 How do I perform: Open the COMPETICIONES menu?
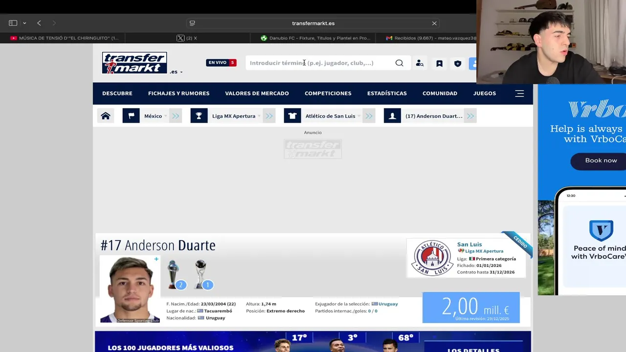point(328,93)
